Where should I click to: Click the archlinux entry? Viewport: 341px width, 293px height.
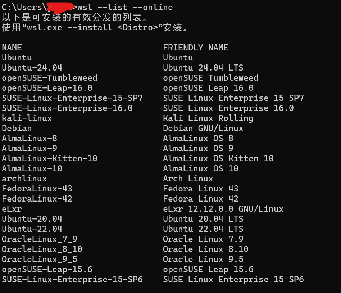coord(24,179)
